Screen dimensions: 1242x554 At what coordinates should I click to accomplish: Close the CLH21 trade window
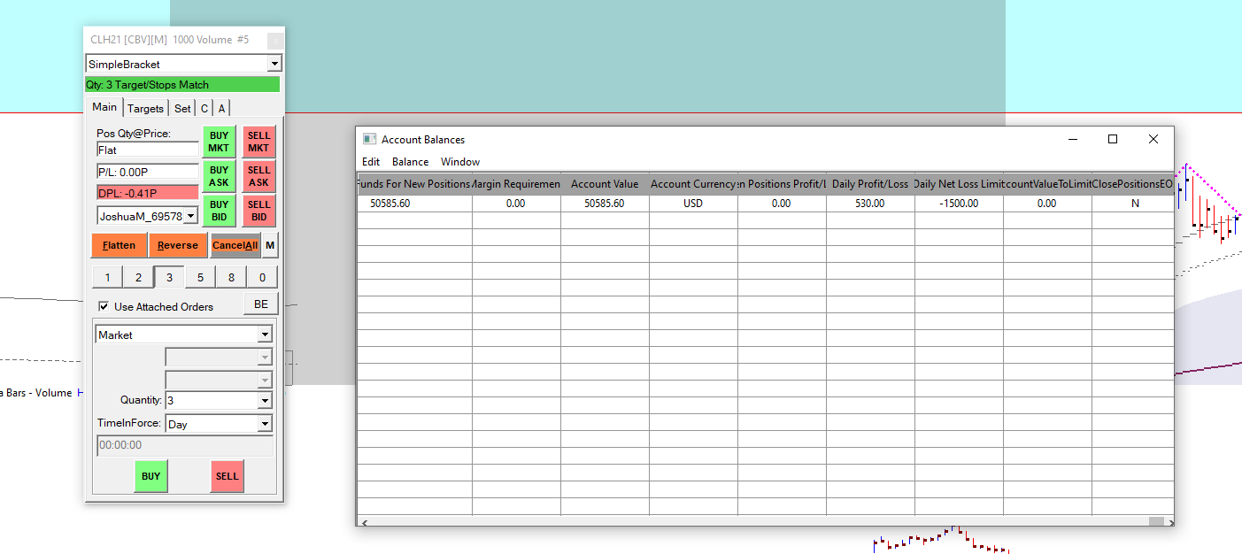(x=275, y=41)
